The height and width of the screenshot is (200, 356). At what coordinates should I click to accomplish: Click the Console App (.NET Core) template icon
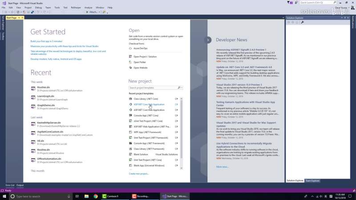130,116
